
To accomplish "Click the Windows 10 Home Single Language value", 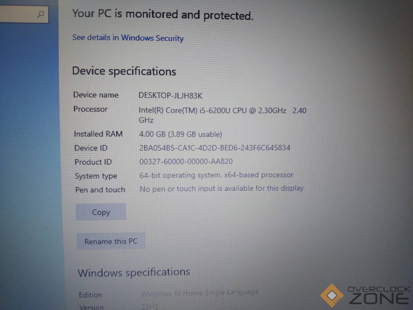I will 200,293.
